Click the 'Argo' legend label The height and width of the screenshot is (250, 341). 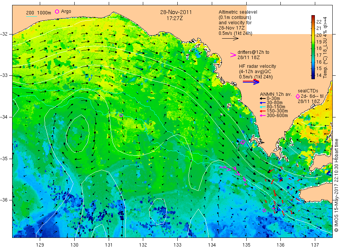66,11
